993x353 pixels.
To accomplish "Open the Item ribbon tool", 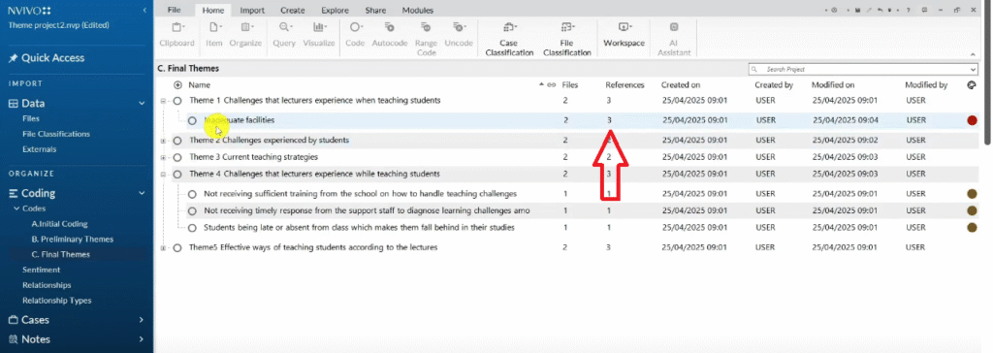I will click(x=214, y=34).
